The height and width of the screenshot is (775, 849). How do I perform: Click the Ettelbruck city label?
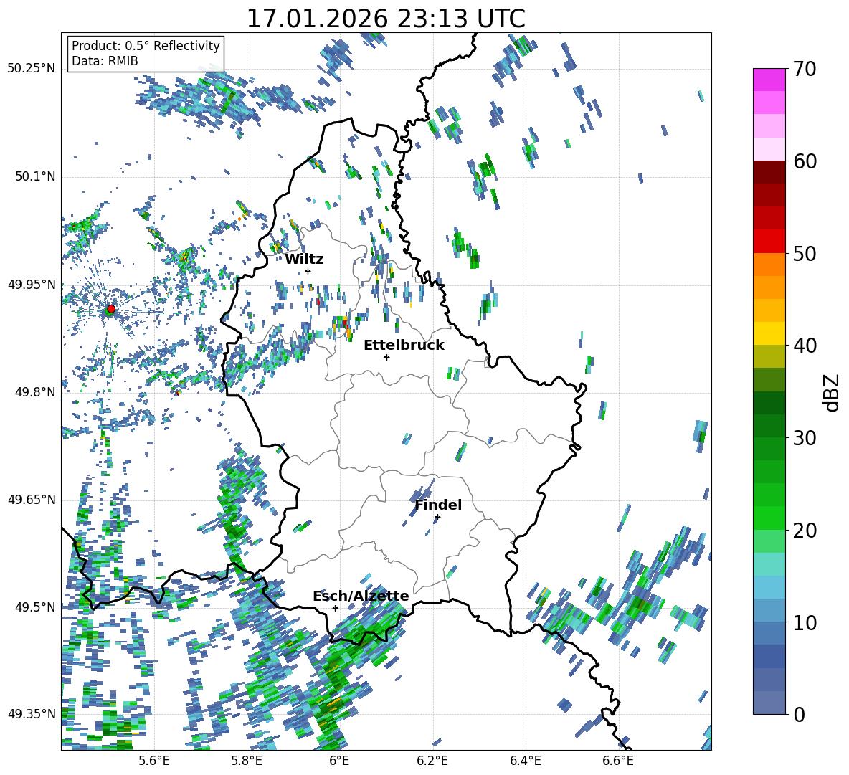404,346
